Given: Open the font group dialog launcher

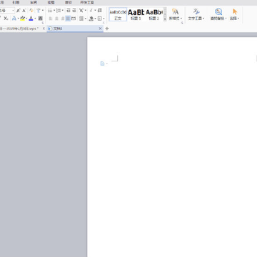Looking at the screenshot, I should coord(43,23).
